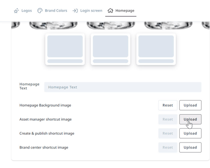The height and width of the screenshot is (168, 210).
Task: Go to the Login screen tab
Action: pos(87,11)
